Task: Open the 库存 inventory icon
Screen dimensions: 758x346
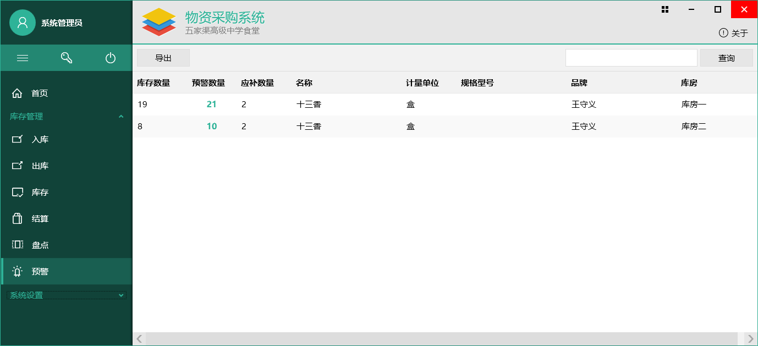Action: 18,192
